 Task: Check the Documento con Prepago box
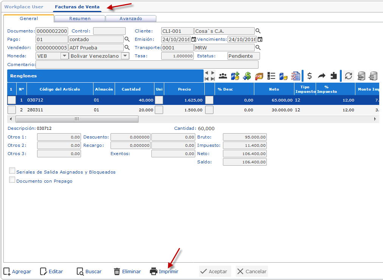coord(12,180)
